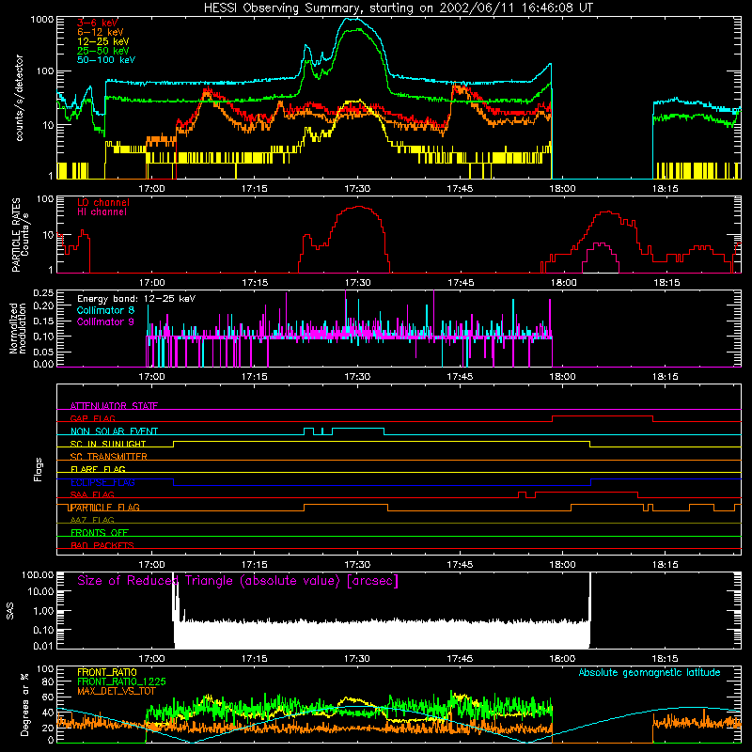
Task: Click the 0.05 tick value on modulation panel
Action: (43, 352)
